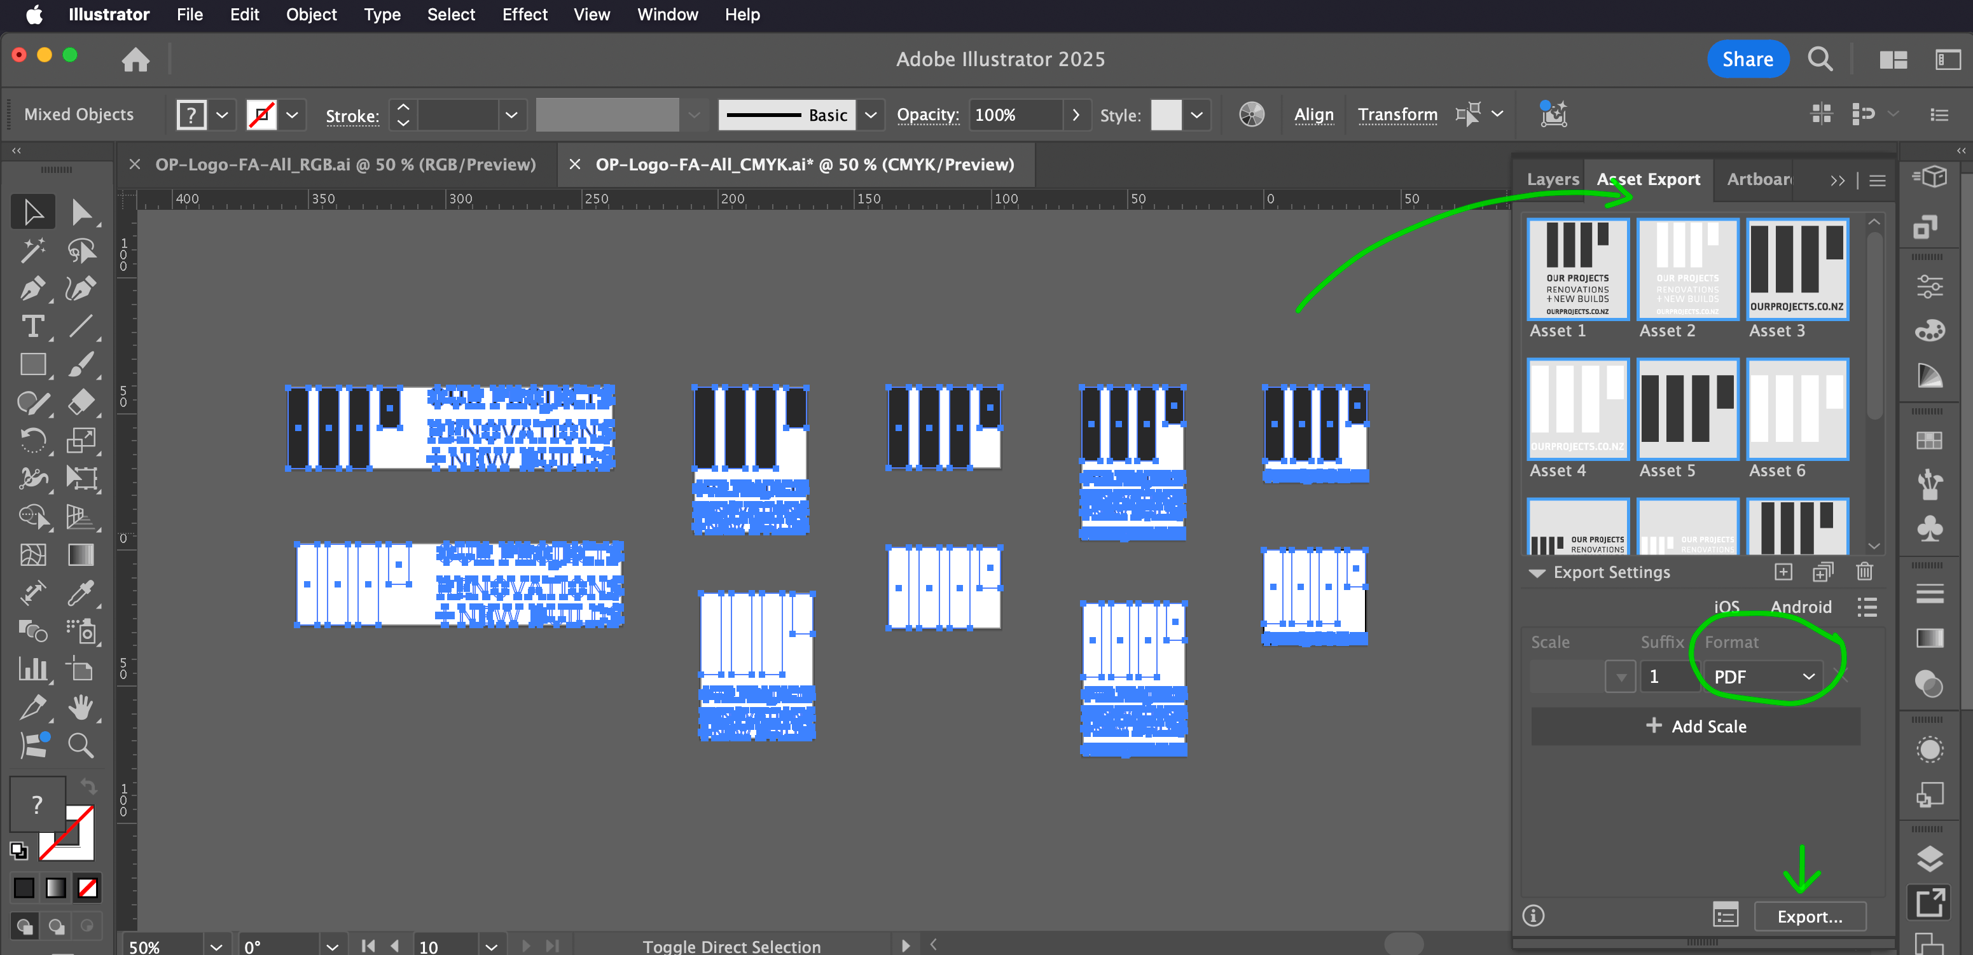Image resolution: width=1973 pixels, height=955 pixels.
Task: Select the Eyedropper tool
Action: [81, 593]
